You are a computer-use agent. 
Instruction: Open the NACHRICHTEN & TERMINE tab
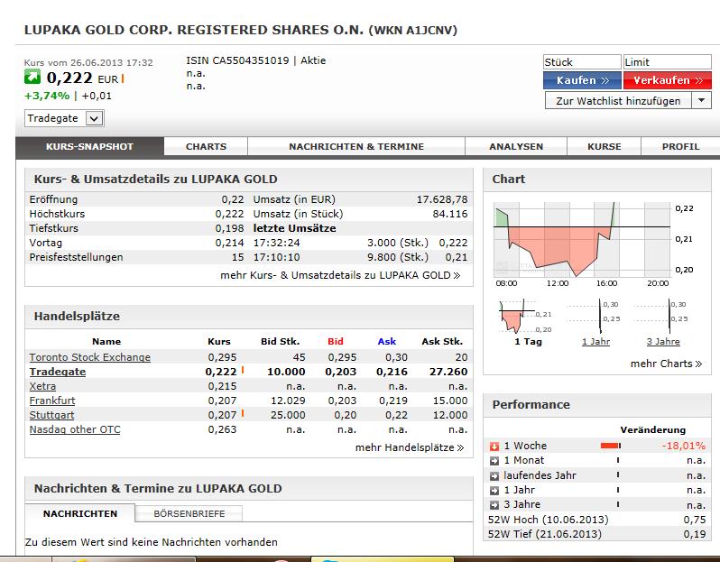[x=355, y=146]
